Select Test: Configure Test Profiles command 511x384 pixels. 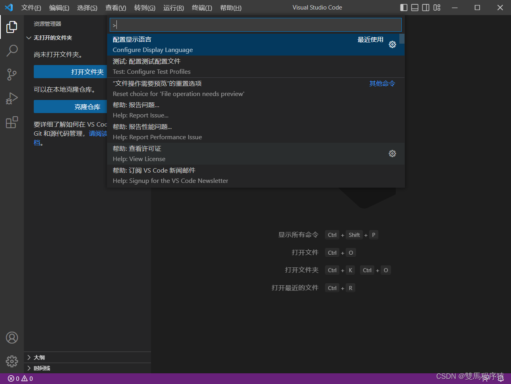coord(256,66)
